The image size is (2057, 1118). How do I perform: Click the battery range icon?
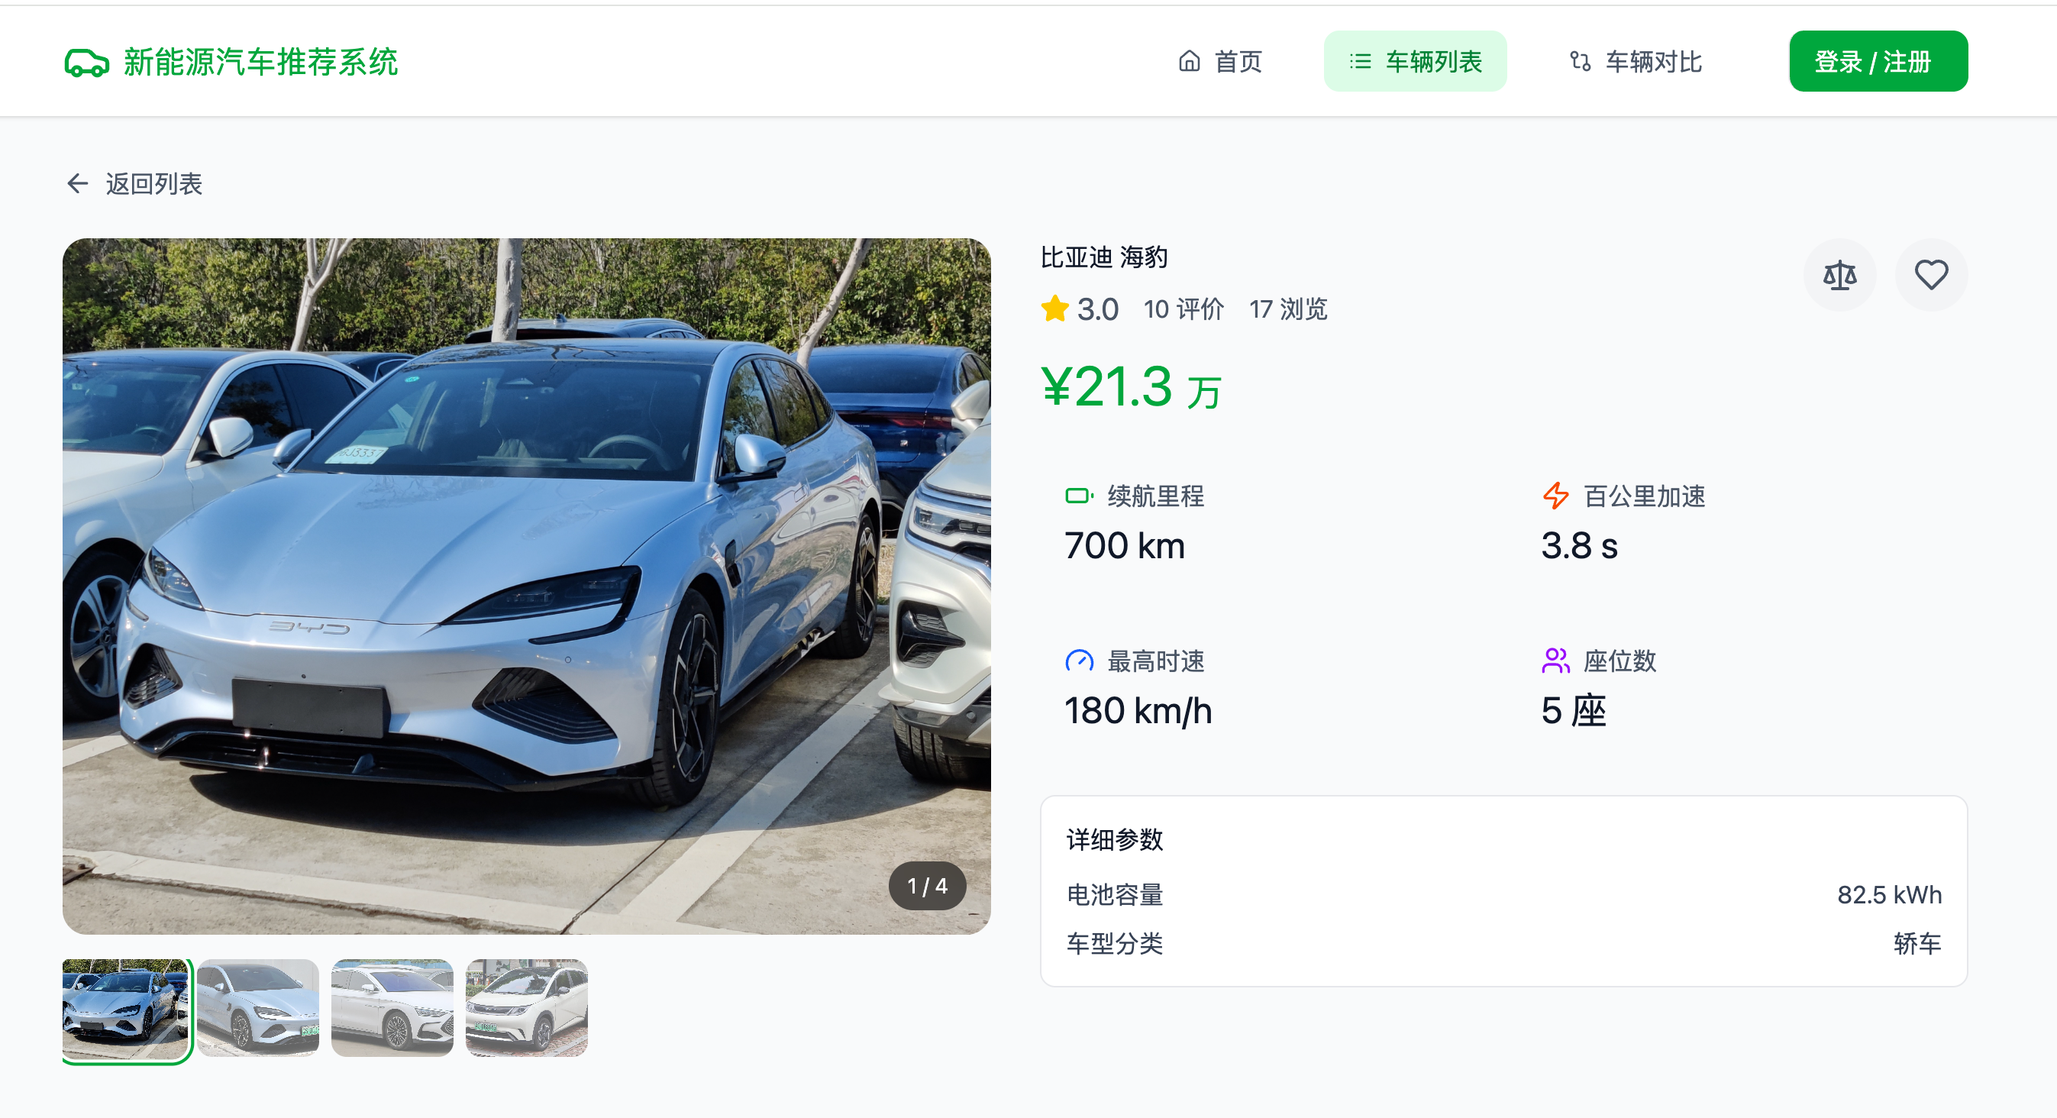pyautogui.click(x=1079, y=496)
